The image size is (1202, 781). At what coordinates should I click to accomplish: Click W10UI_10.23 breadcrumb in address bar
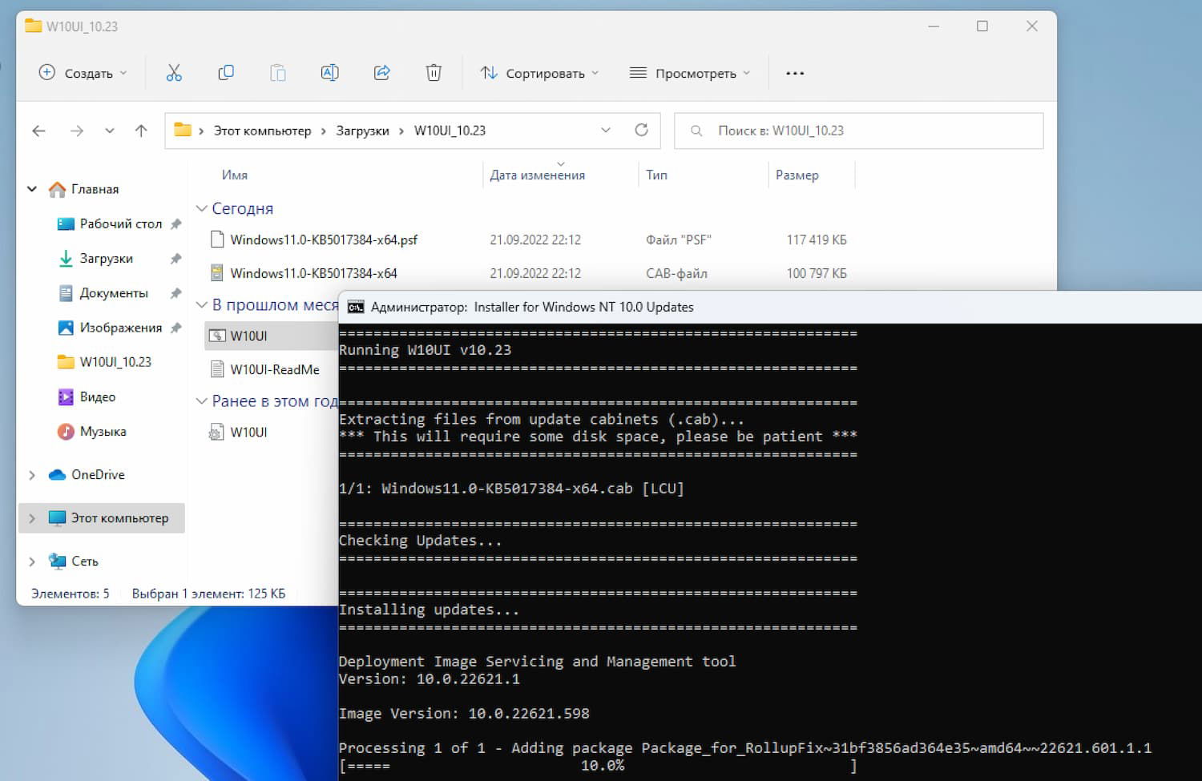(450, 131)
